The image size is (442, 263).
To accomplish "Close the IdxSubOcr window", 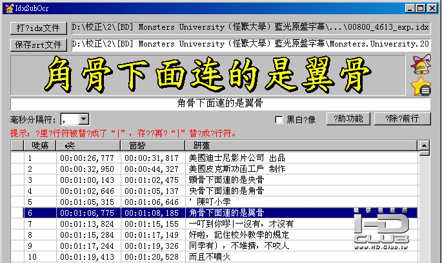I will (x=432, y=8).
